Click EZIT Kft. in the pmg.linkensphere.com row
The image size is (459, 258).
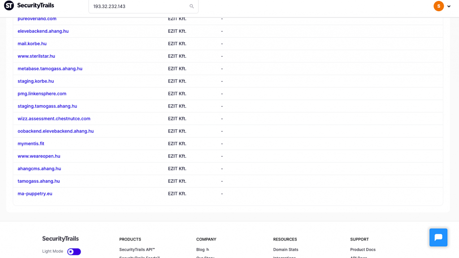click(177, 94)
